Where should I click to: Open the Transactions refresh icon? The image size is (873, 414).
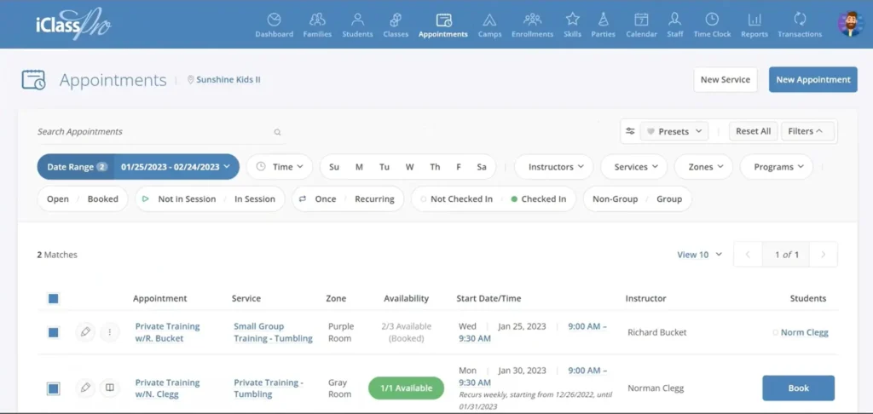click(x=800, y=20)
